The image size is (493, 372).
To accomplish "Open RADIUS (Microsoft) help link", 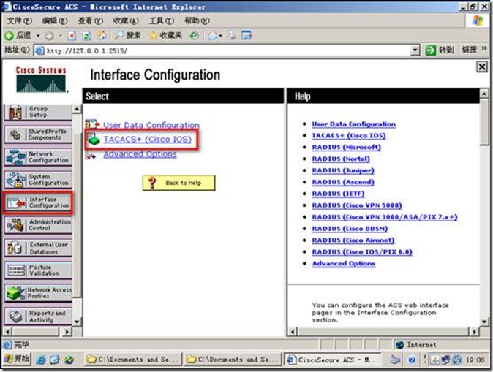I will click(x=346, y=147).
